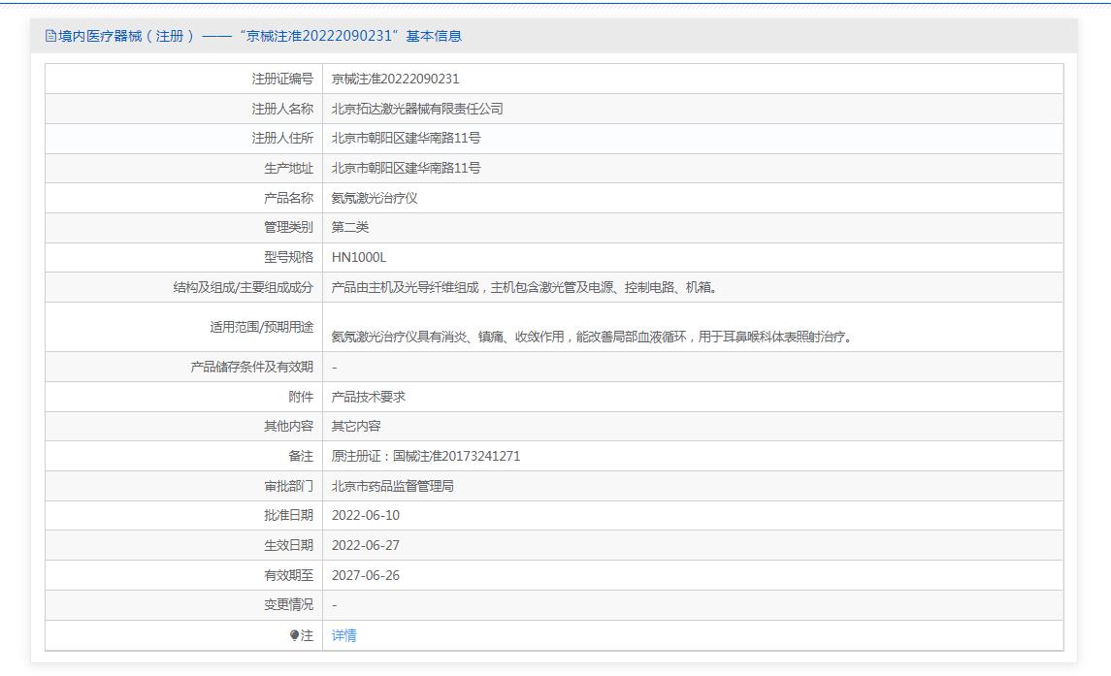Click the effective date 2022-06-27
The image size is (1111, 676).
366,545
